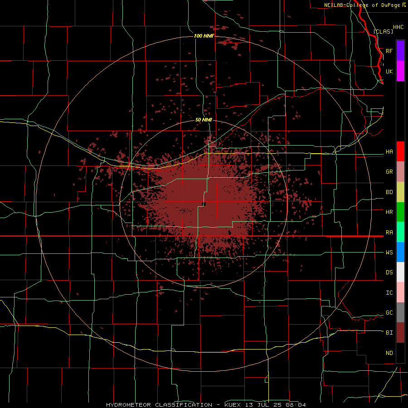This screenshot has width=408, height=408.
Task: Click the 'NEXLAB-College of DuPage' credit text
Action: pos(362,5)
